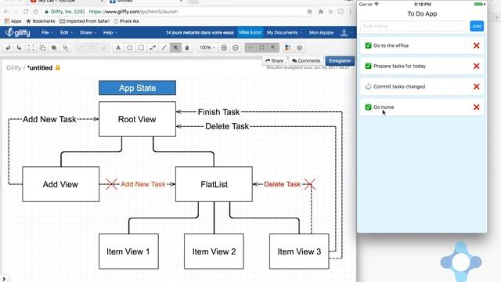Click the '14 jours restants' trial notice
The height and width of the screenshot is (282, 501).
pos(200,33)
